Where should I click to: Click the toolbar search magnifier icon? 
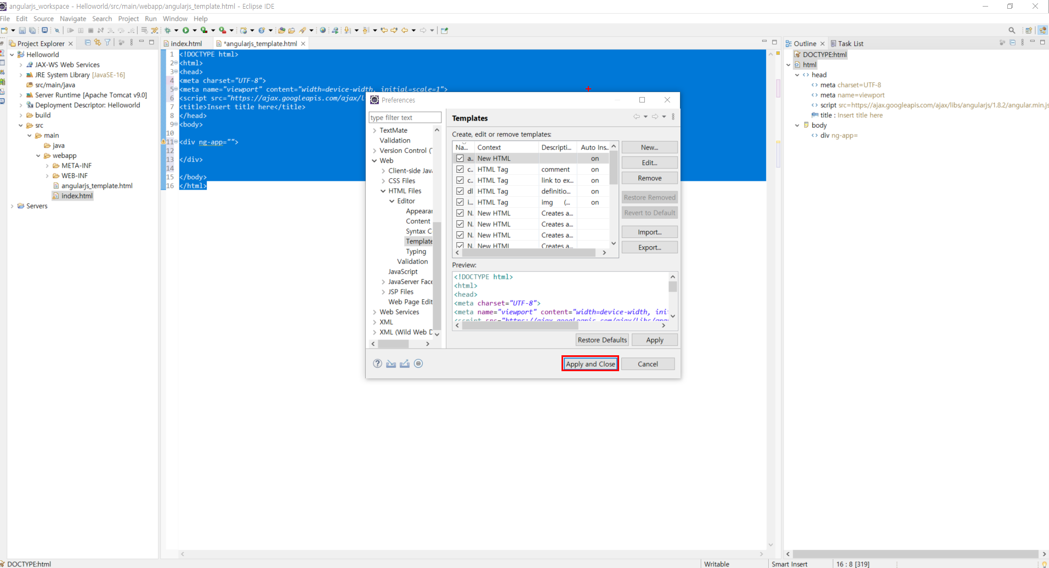click(1012, 31)
